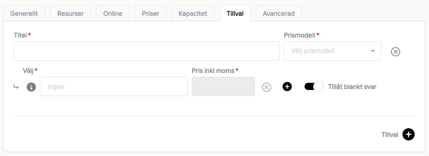Add another option with the small plus icon
The width and height of the screenshot is (429, 156).
coord(287,87)
